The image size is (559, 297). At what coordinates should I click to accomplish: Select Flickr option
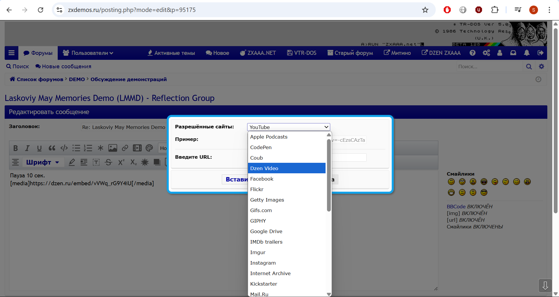tap(287, 189)
